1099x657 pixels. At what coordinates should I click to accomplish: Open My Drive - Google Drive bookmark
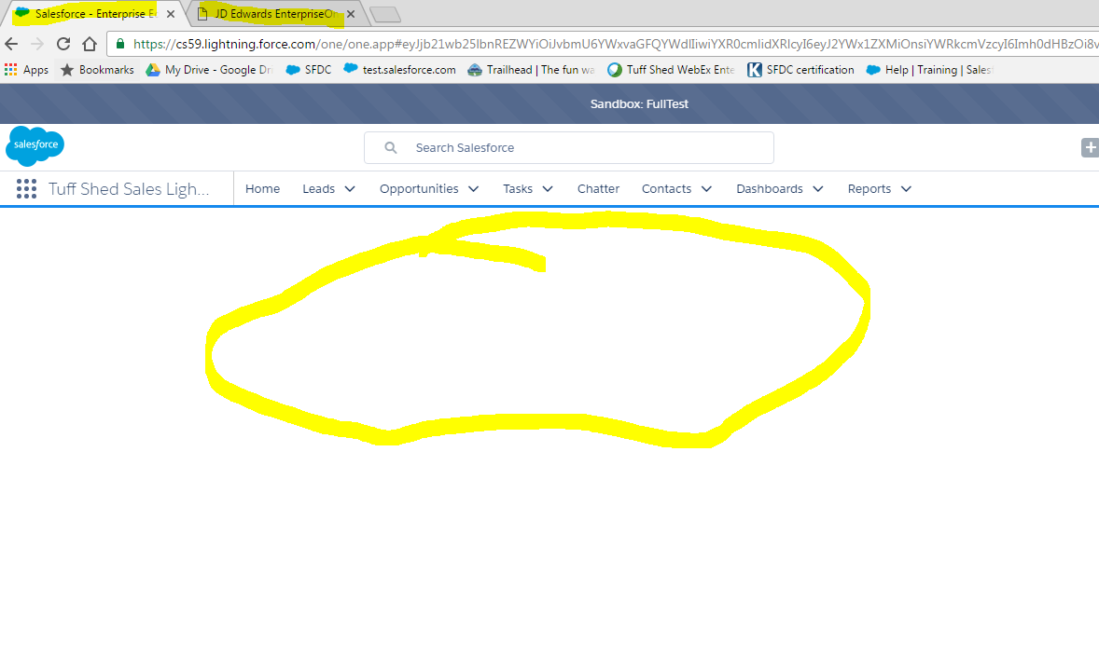pyautogui.click(x=209, y=70)
